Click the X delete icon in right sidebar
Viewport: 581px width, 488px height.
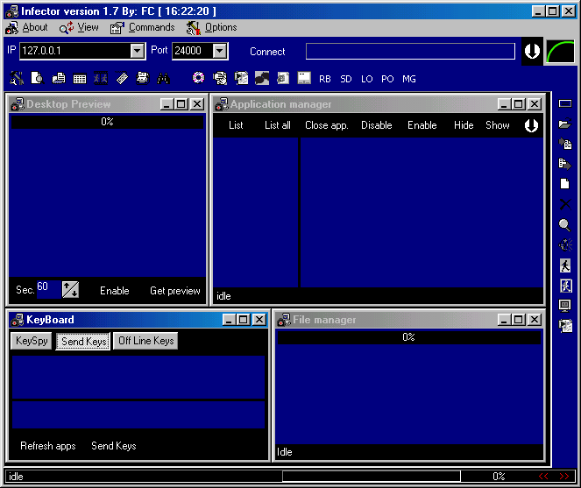coord(565,204)
